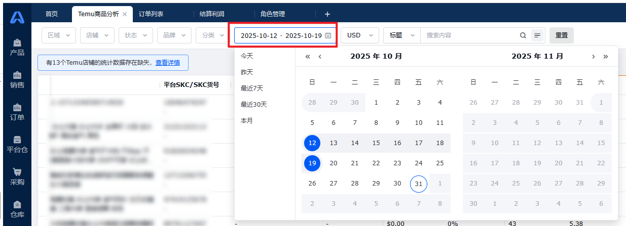This screenshot has height=226, width=626.
Task: Open the 产品 sidebar icon
Action: coord(17,47)
